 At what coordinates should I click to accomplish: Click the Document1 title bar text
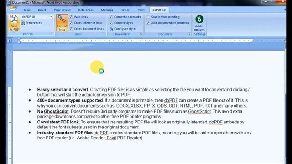(47, 2)
